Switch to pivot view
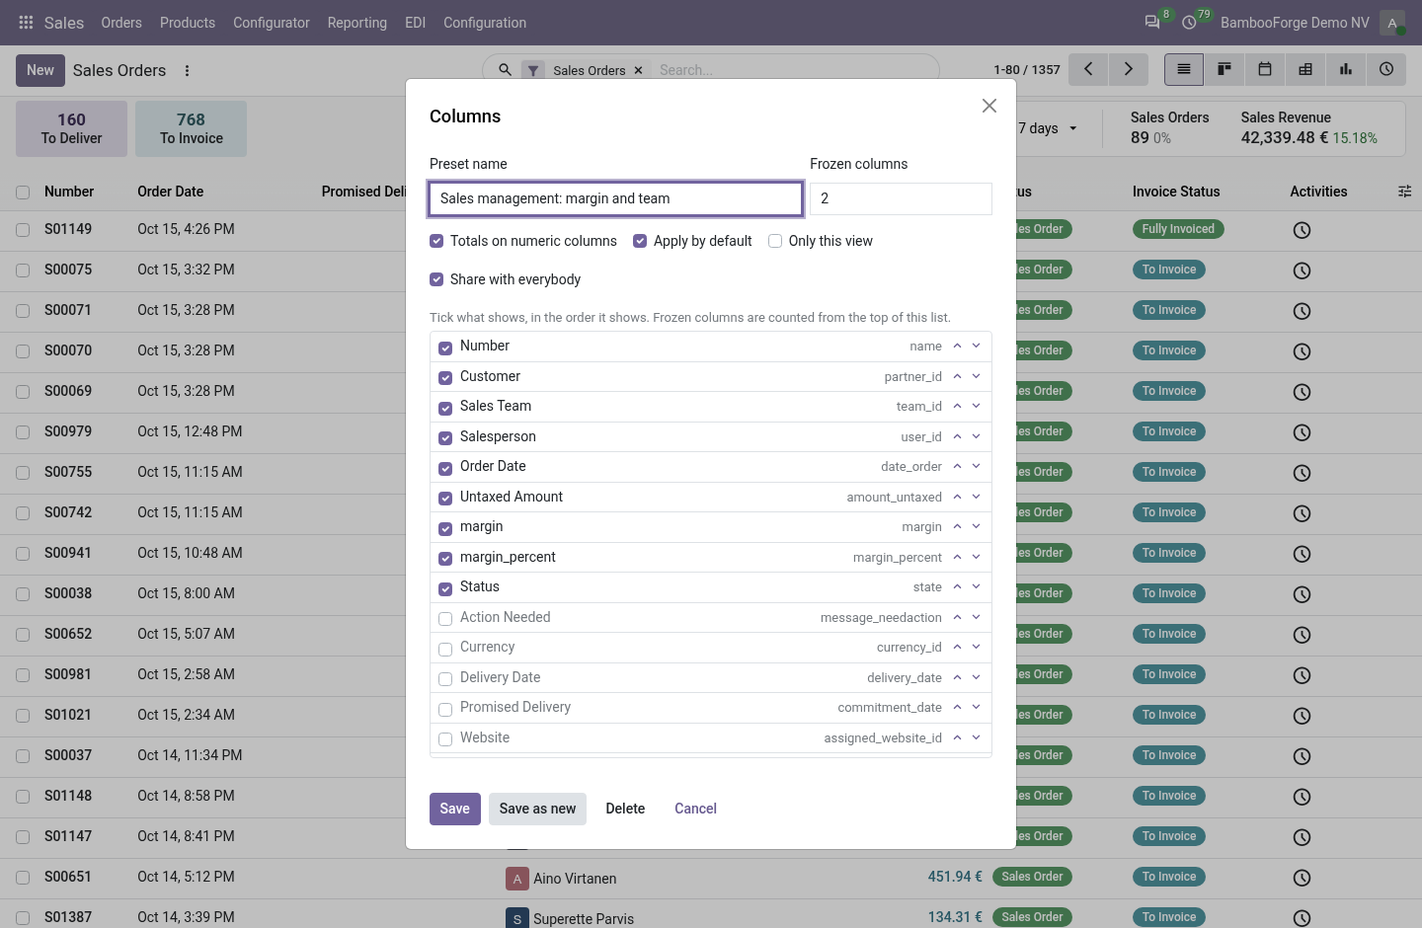This screenshot has width=1422, height=928. [x=1305, y=69]
